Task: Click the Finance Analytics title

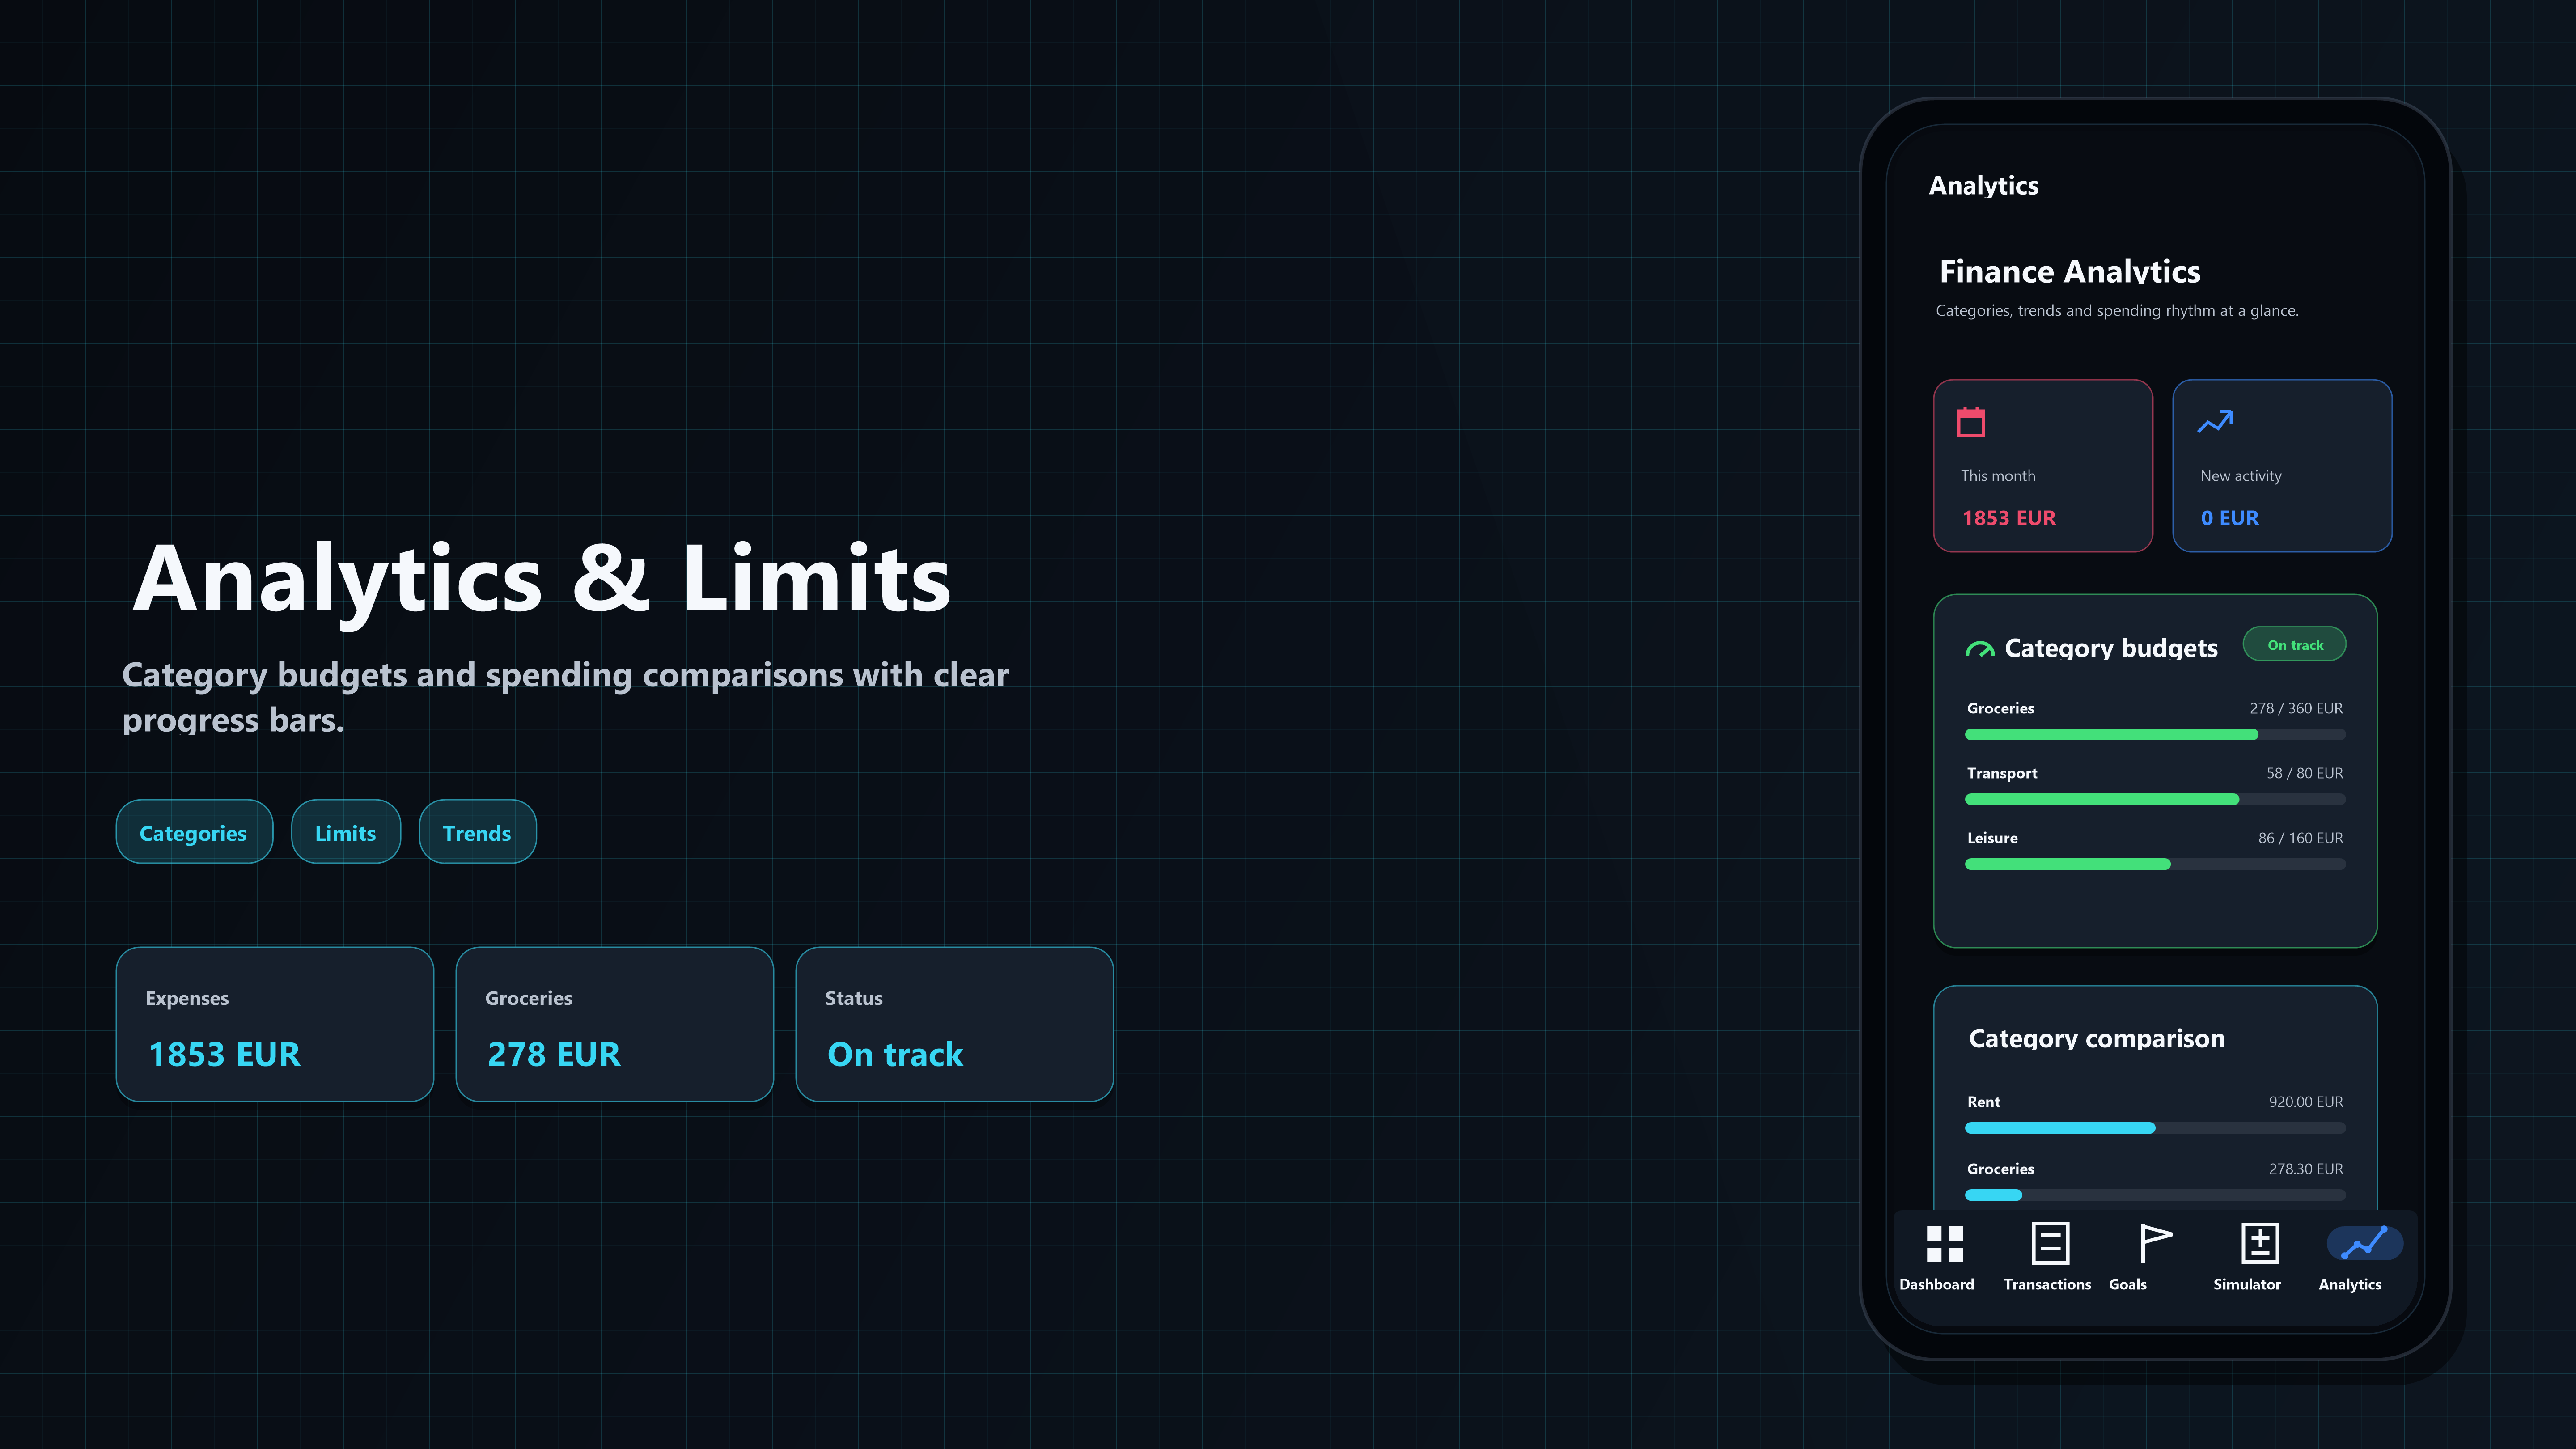Action: click(2070, 272)
